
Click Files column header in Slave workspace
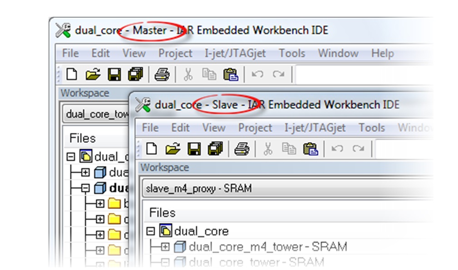[163, 213]
